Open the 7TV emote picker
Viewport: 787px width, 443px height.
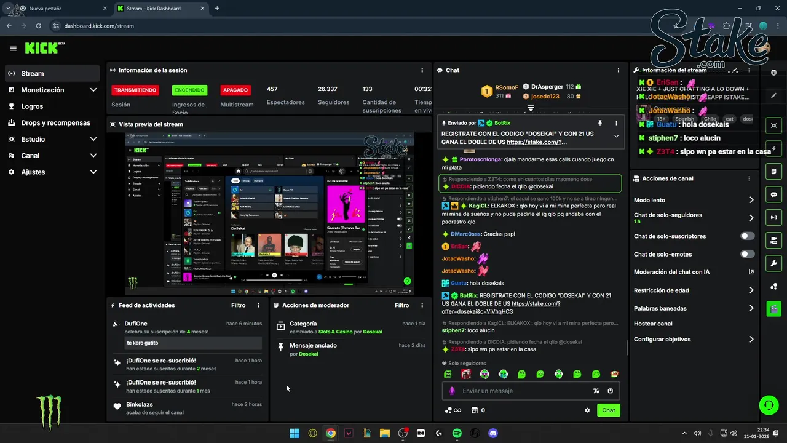(x=596, y=391)
